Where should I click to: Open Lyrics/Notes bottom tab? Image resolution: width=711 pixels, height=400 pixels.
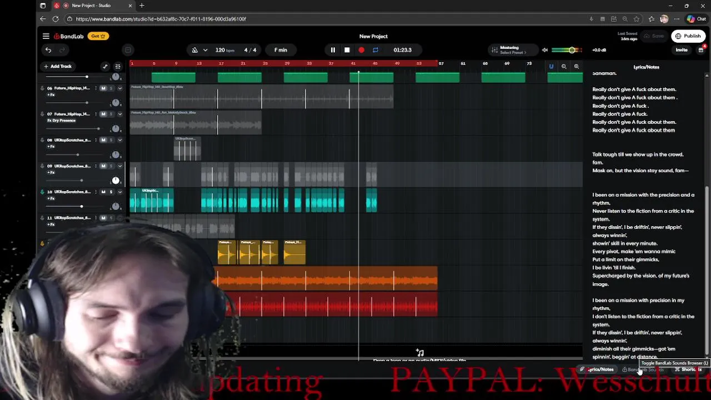[597, 369]
